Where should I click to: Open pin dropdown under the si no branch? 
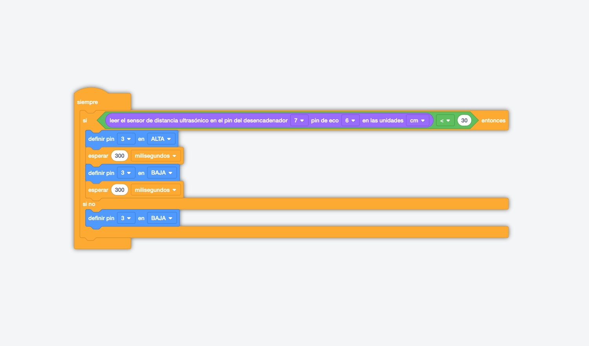pyautogui.click(x=126, y=218)
